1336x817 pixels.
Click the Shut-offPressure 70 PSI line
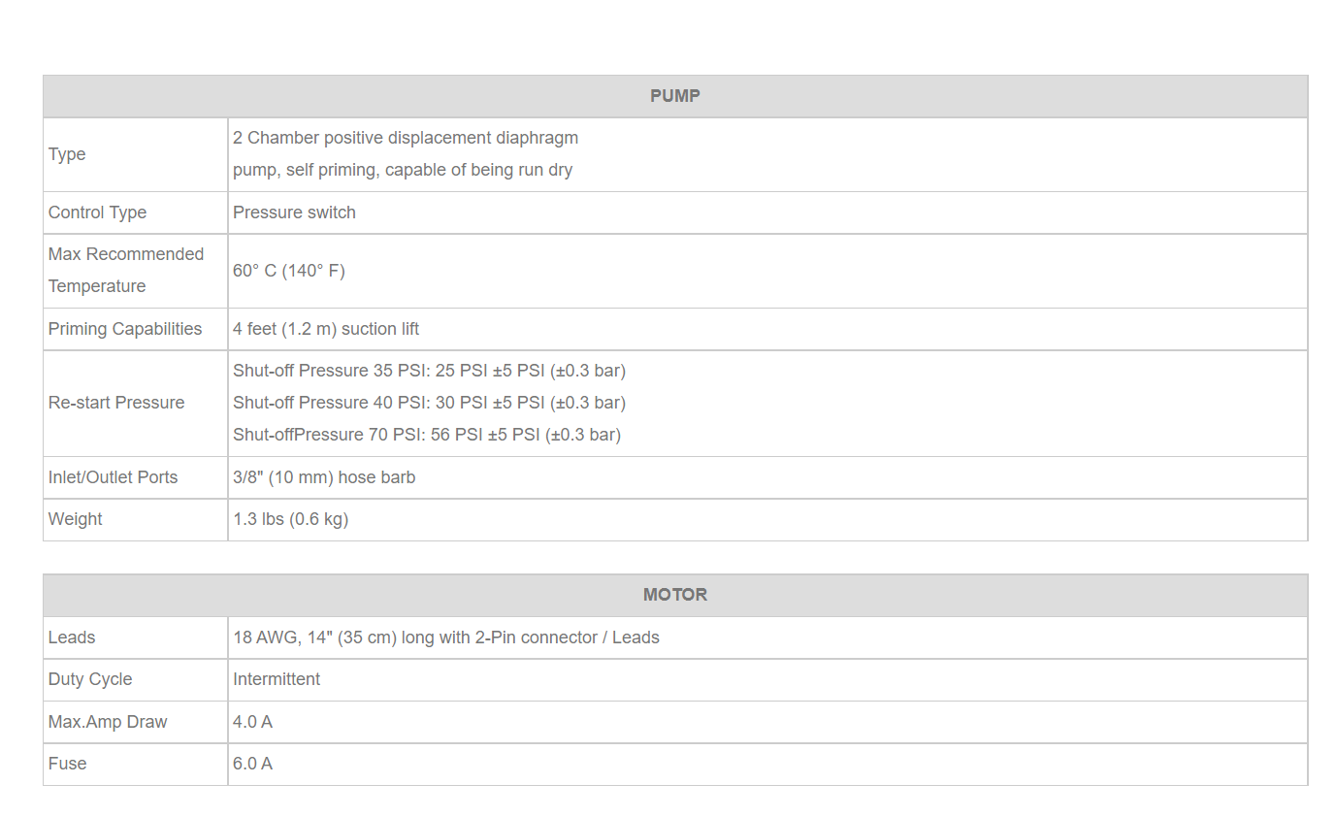427,435
